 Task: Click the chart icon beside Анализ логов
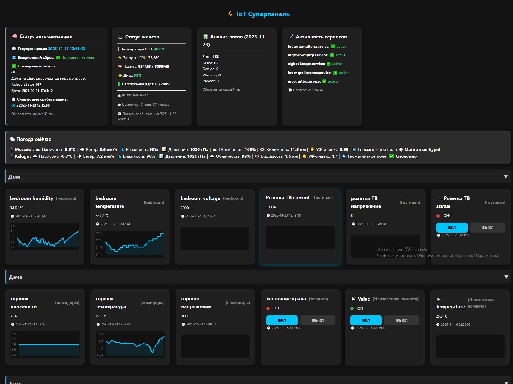click(205, 37)
